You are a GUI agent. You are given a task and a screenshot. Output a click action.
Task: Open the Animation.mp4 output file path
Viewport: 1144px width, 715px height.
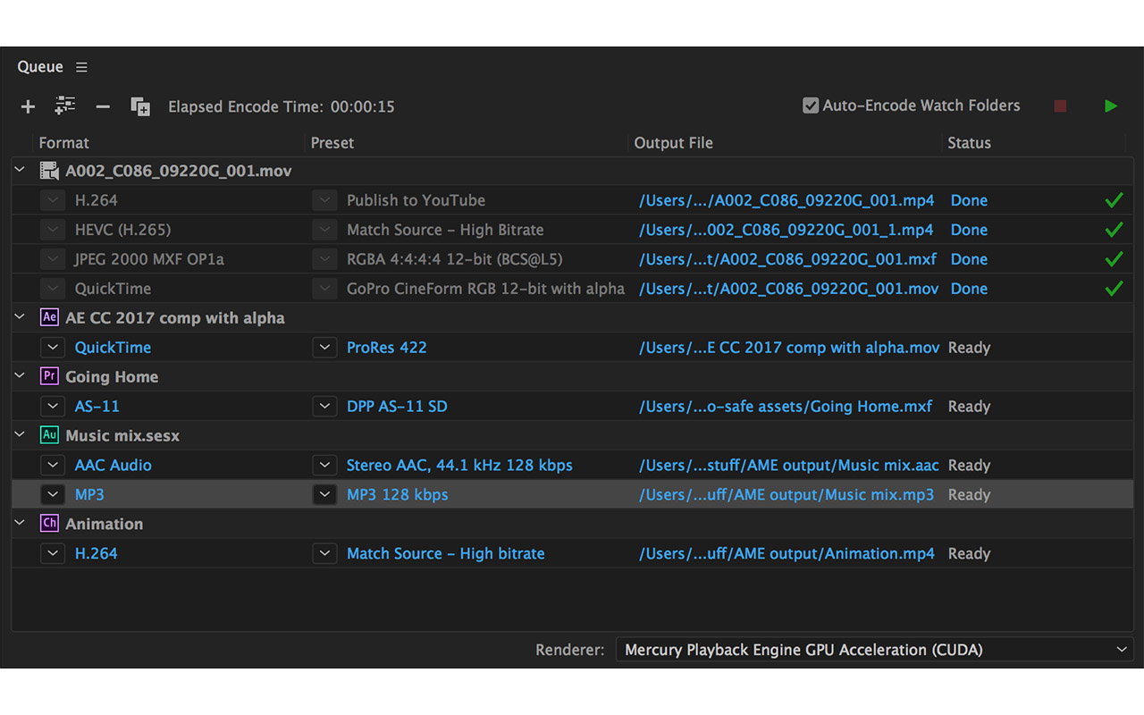click(x=786, y=554)
